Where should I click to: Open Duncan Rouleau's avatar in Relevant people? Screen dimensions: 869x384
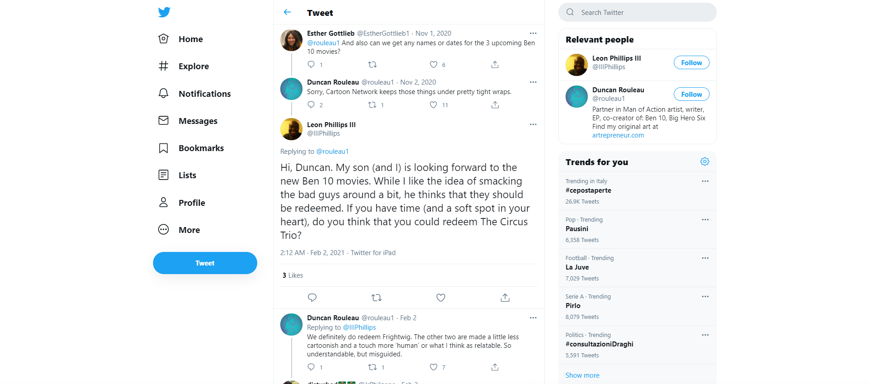point(576,96)
